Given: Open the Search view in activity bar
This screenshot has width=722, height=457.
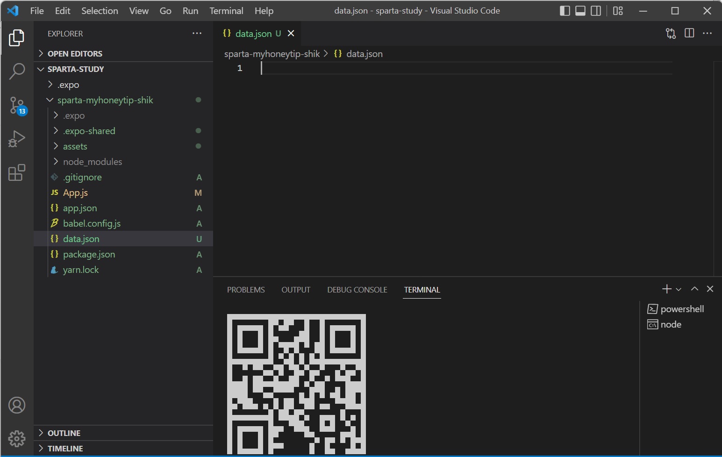Looking at the screenshot, I should [x=17, y=71].
